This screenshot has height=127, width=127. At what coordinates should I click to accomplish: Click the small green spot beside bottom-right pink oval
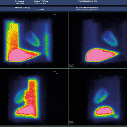click(x=116, y=116)
